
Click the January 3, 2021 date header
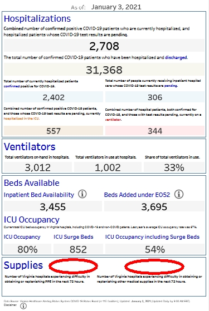[116, 7]
